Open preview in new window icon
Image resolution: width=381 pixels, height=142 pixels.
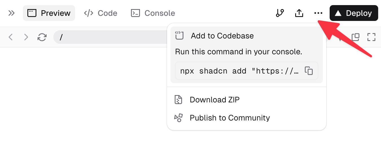(x=355, y=37)
